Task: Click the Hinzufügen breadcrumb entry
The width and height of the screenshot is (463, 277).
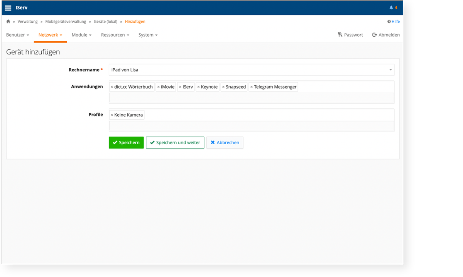Action: [x=135, y=22]
